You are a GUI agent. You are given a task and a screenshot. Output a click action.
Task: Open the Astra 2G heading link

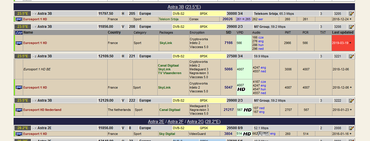[x=195, y=122]
